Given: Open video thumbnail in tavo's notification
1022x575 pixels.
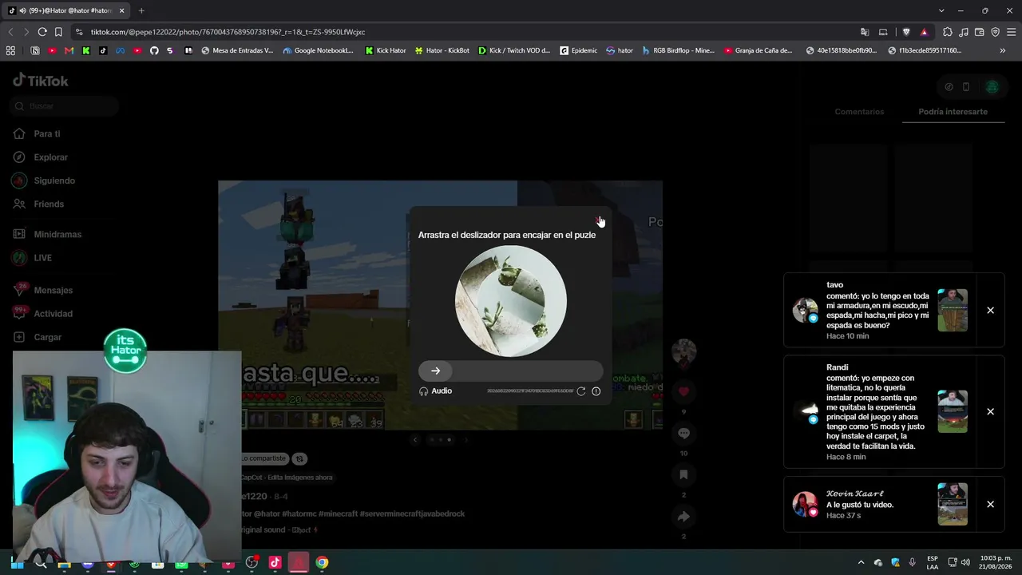Looking at the screenshot, I should point(953,310).
